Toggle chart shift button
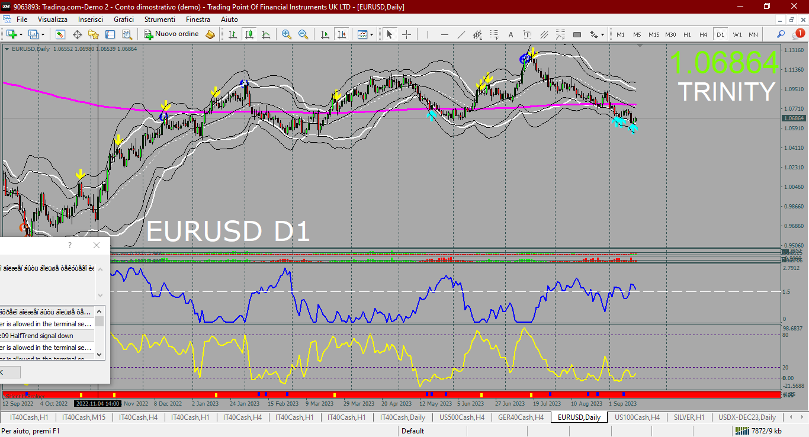Viewport: 809px width, 437px height. (x=341, y=34)
